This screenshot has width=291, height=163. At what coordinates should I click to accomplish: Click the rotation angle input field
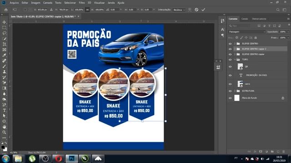pos(115,10)
